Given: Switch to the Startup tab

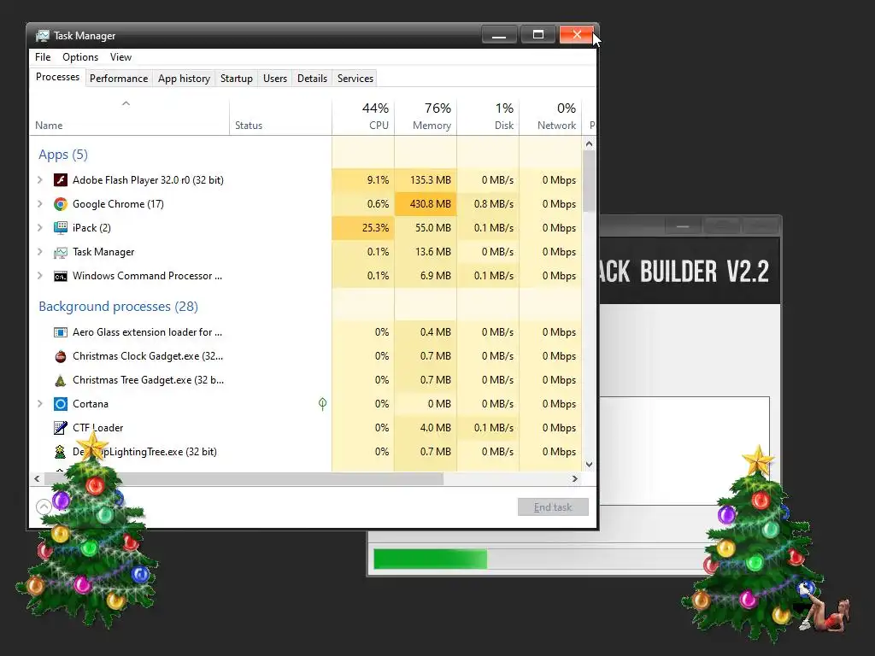Looking at the screenshot, I should coord(237,78).
